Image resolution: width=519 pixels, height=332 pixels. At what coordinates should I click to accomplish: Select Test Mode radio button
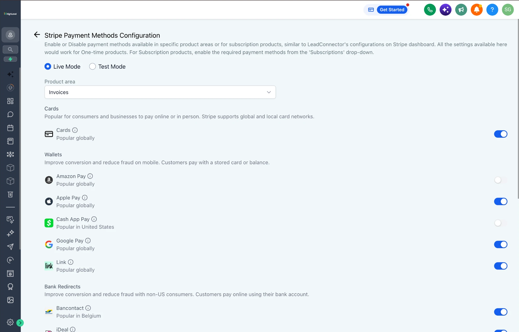[x=92, y=67]
